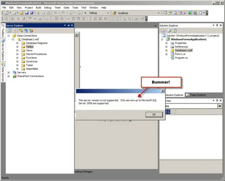This screenshot has width=225, height=181.
Task: Click the New Project toolbar icon
Action: tap(6, 13)
